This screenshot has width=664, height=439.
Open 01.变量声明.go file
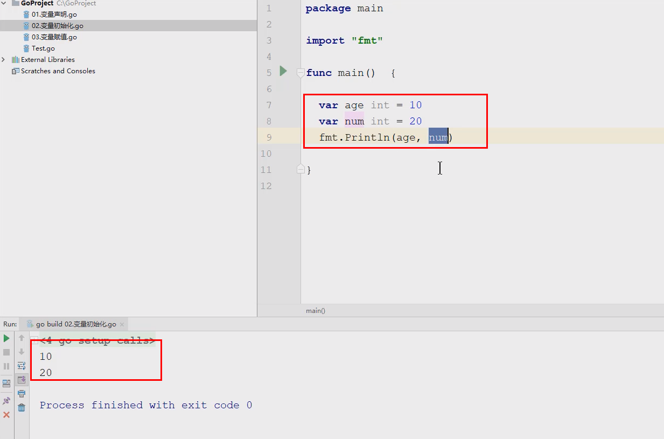coord(54,15)
